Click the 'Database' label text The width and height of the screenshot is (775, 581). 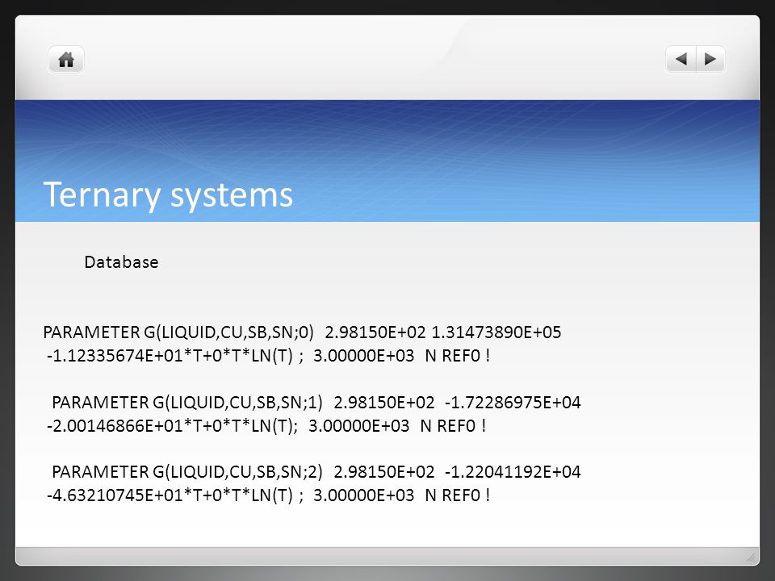(x=121, y=261)
